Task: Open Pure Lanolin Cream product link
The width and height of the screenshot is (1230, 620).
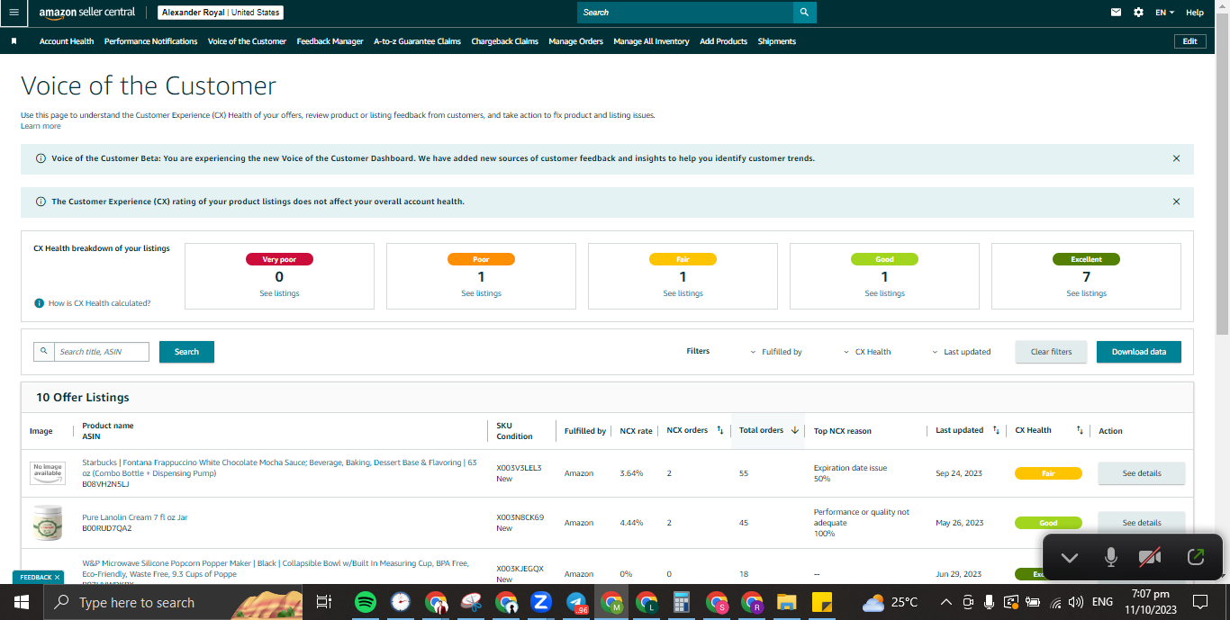Action: [x=135, y=517]
